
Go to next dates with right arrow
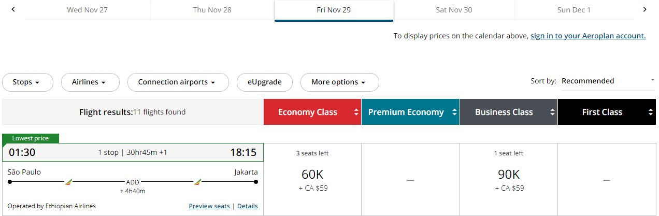(644, 9)
